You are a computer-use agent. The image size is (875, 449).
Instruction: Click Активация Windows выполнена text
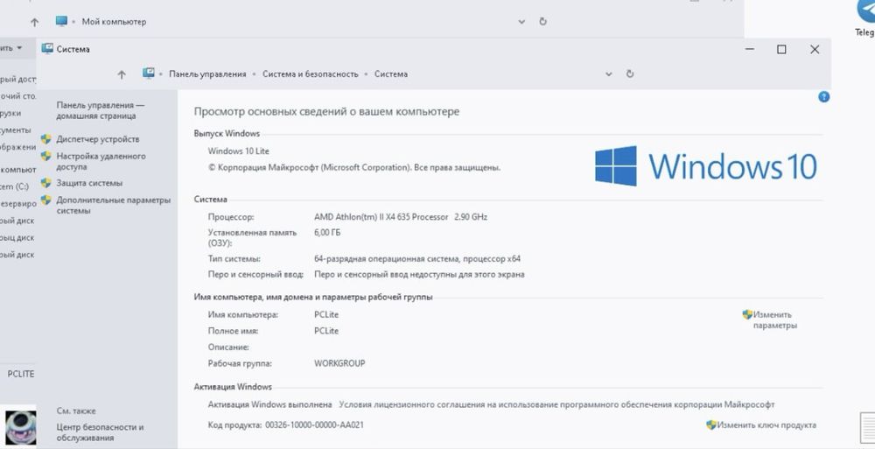tap(269, 404)
